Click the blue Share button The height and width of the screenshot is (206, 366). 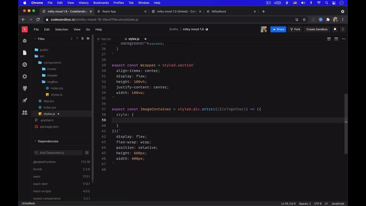point(278,29)
